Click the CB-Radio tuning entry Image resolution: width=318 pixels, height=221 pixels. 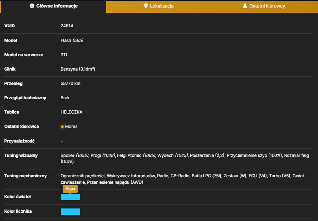(x=180, y=176)
